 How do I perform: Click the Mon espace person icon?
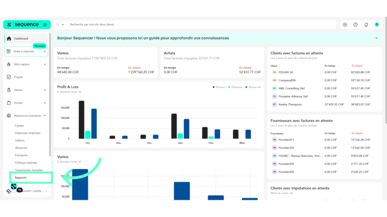coord(8,64)
